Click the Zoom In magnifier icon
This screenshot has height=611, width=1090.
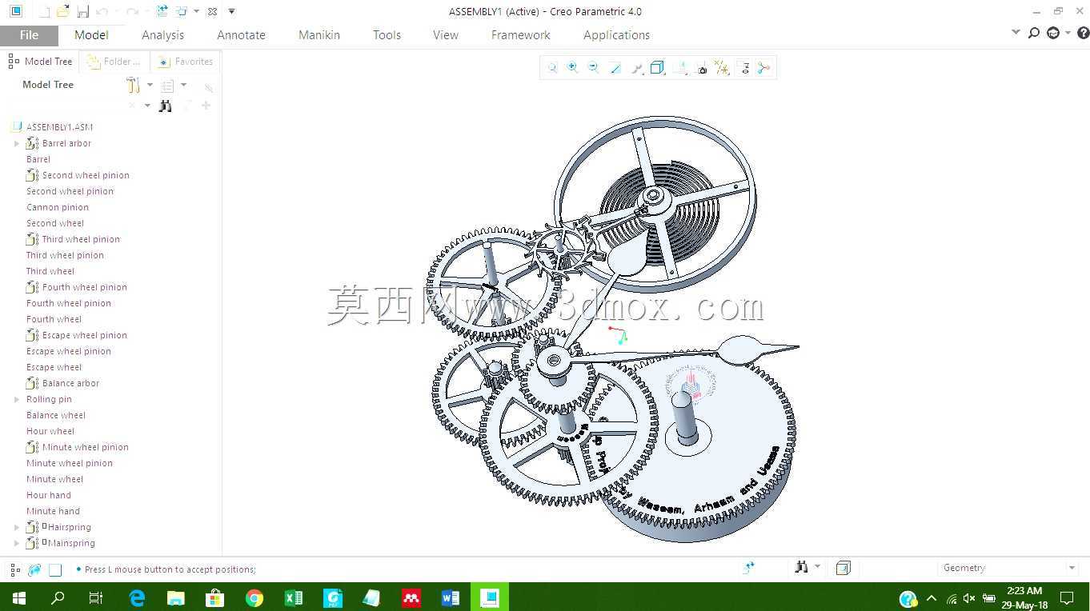click(573, 68)
